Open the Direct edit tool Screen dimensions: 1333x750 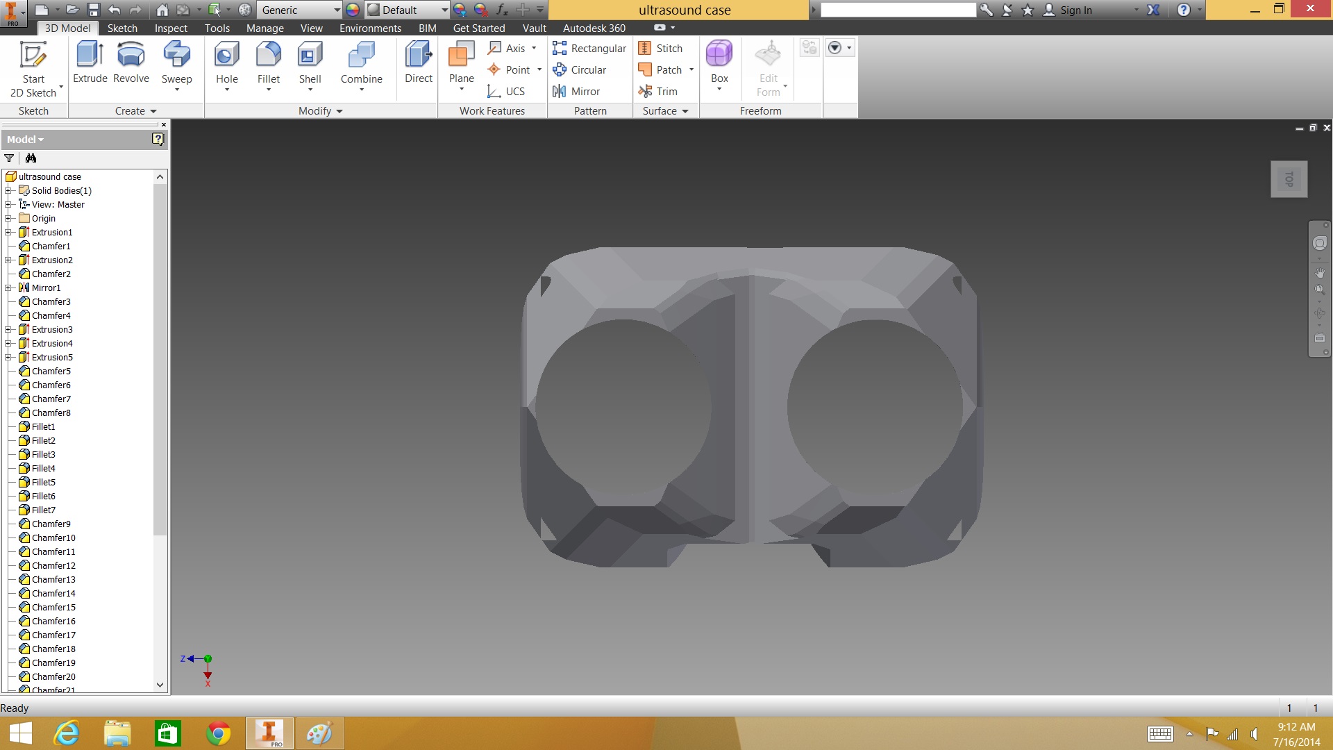click(x=419, y=62)
